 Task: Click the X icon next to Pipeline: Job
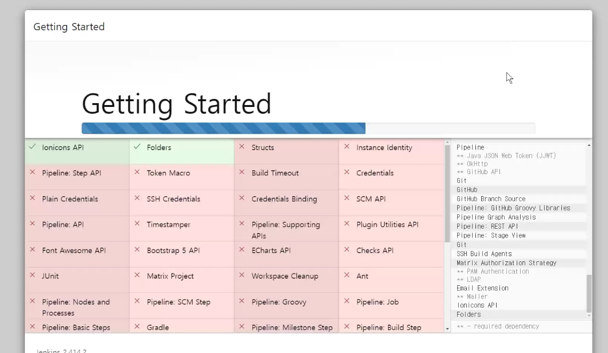pos(346,301)
